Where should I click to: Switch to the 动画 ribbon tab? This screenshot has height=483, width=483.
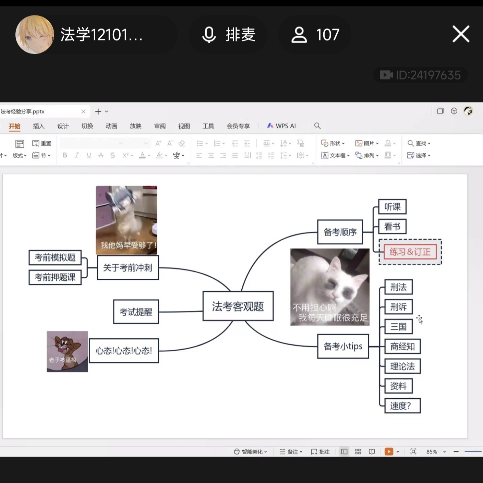coord(111,126)
